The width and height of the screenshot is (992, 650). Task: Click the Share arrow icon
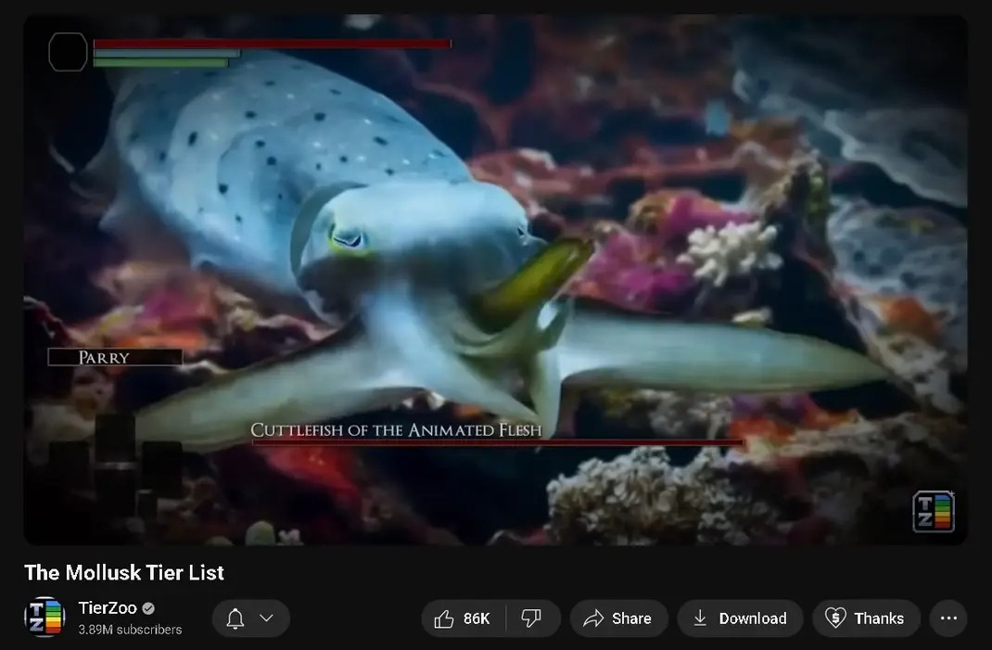[593, 618]
